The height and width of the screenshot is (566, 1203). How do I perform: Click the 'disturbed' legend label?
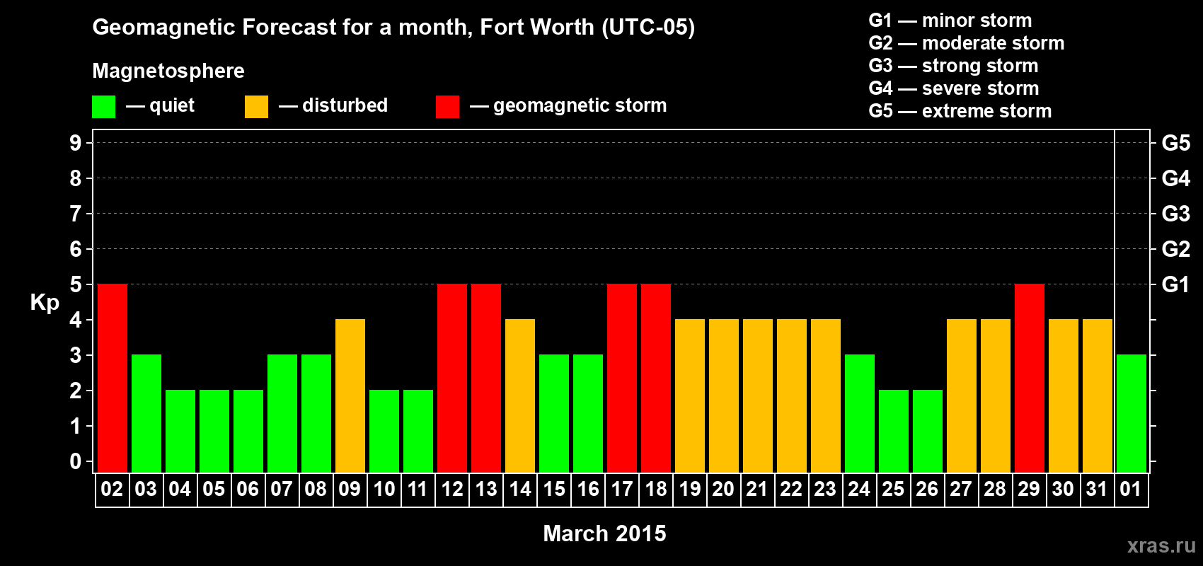[345, 105]
